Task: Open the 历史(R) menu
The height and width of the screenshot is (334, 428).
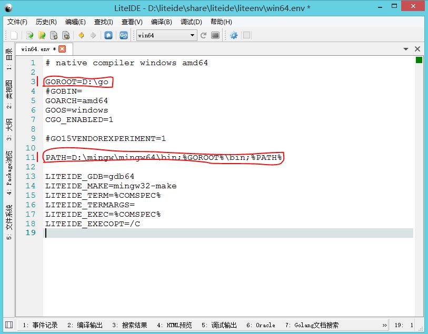Action: coord(46,22)
